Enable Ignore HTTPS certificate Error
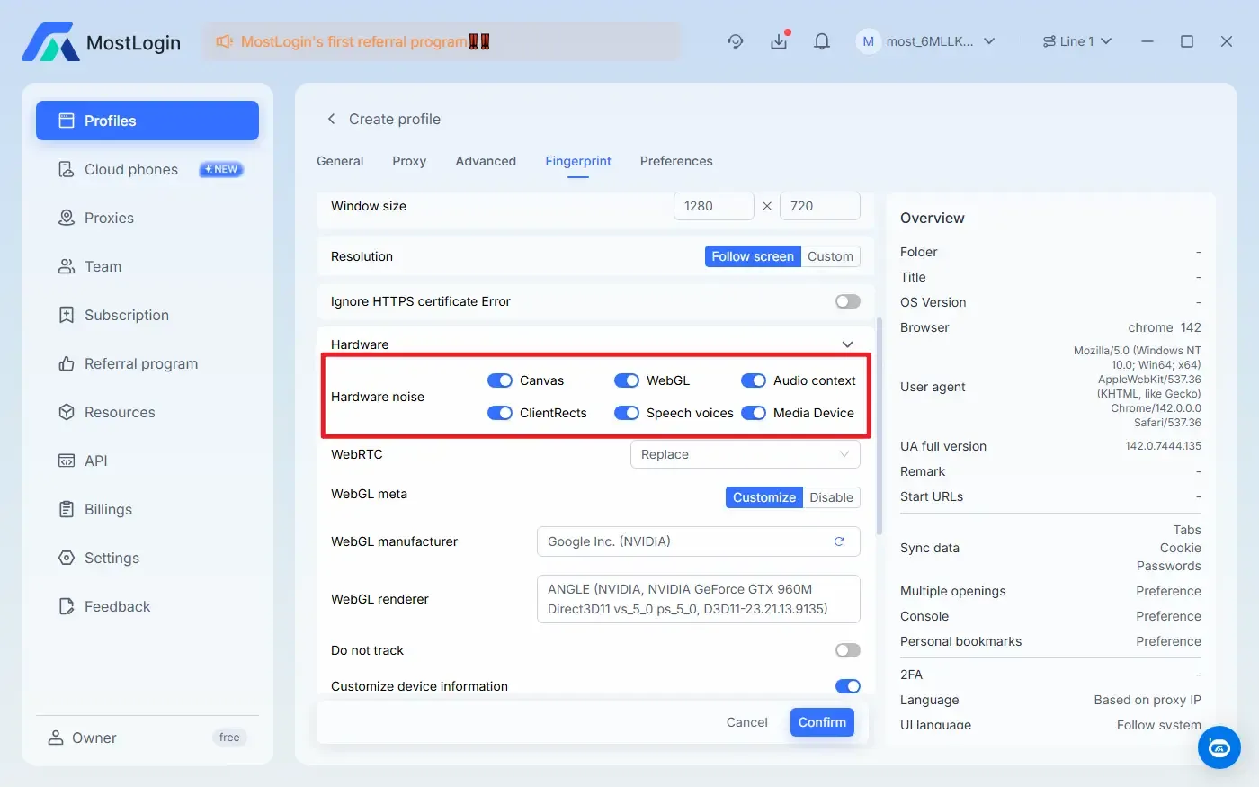This screenshot has width=1259, height=787. click(x=847, y=301)
